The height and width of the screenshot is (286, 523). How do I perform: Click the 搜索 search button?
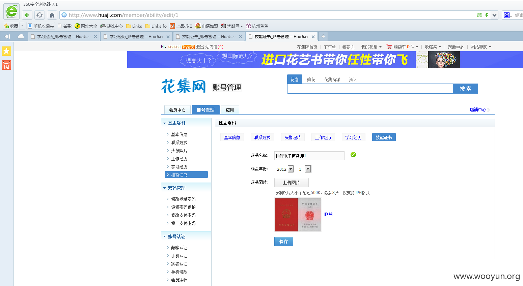(x=465, y=89)
